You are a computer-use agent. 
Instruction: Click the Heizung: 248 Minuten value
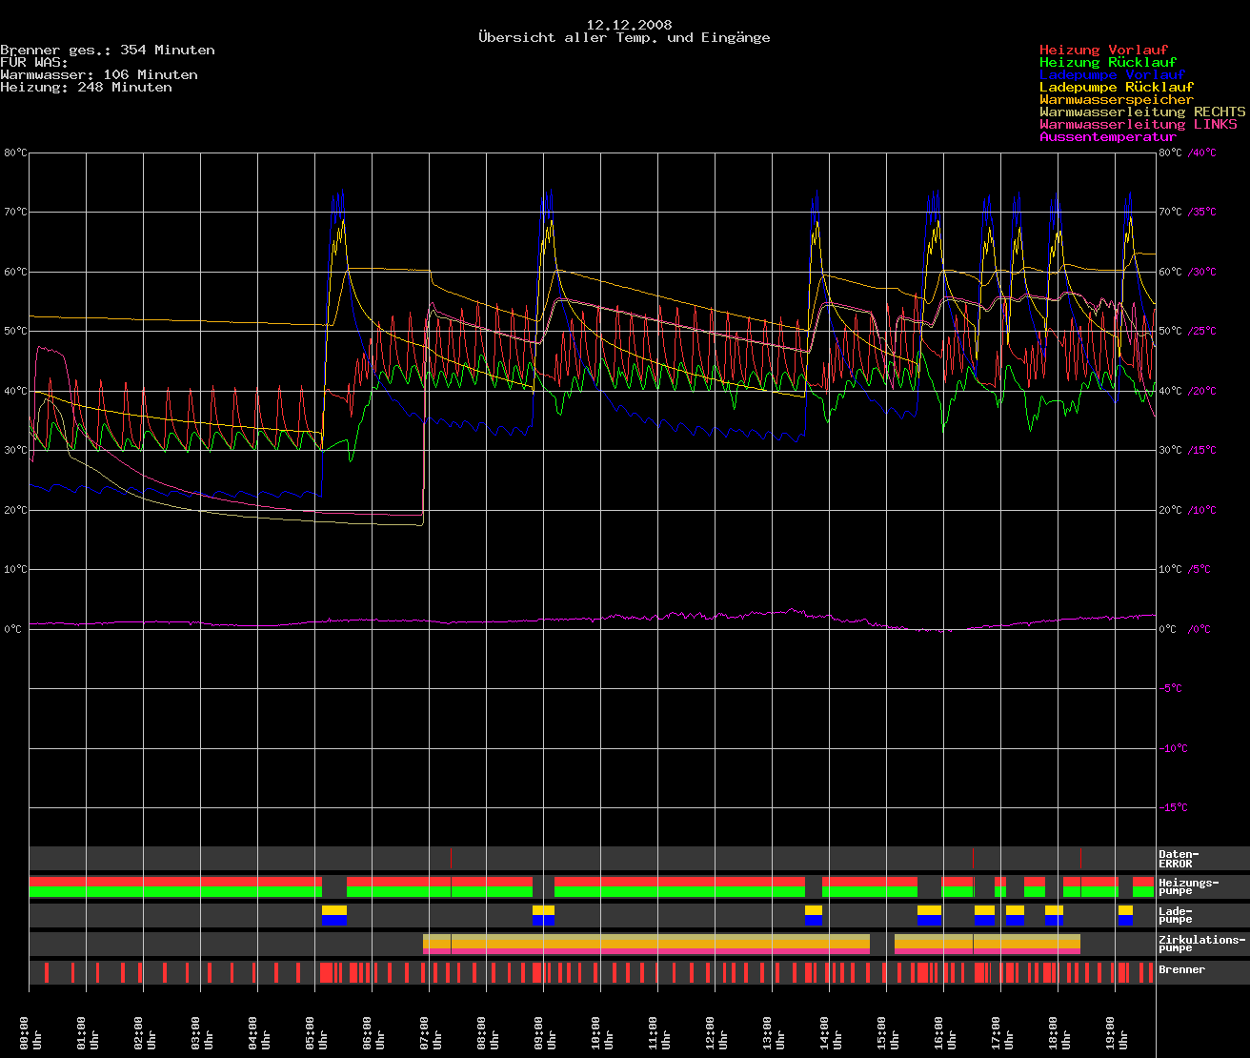coord(87,87)
